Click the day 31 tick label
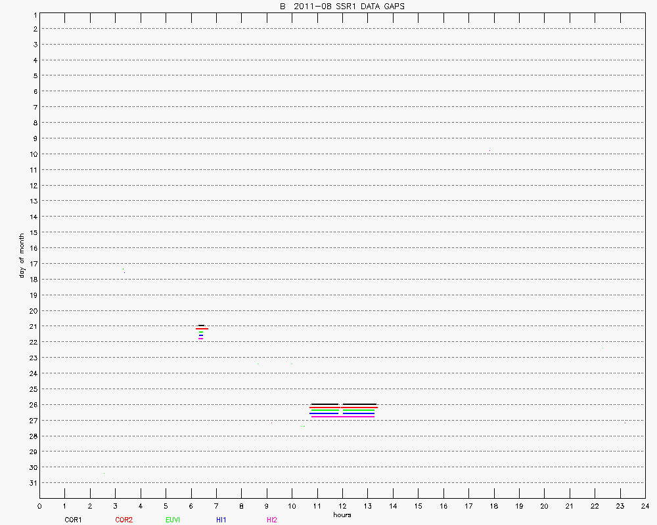The image size is (657, 525). click(32, 483)
